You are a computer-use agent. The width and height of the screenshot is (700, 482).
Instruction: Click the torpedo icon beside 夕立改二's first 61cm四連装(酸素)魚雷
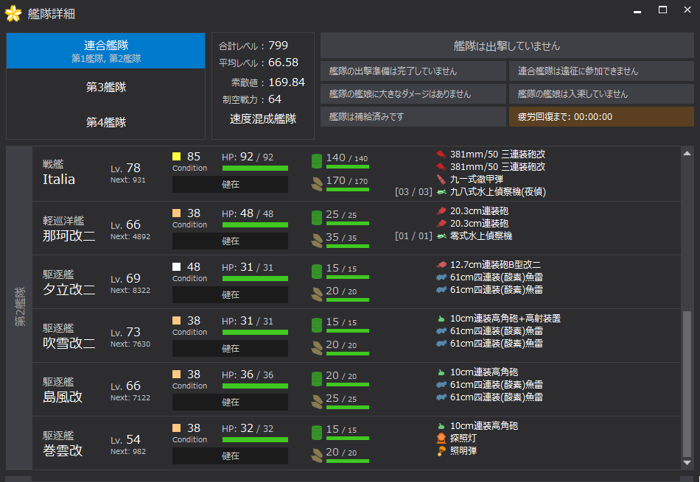[441, 277]
